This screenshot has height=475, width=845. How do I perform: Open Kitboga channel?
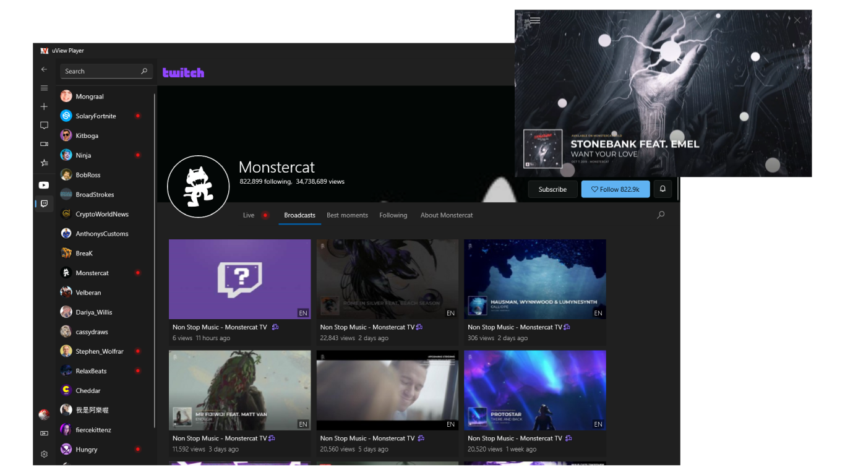pyautogui.click(x=105, y=135)
